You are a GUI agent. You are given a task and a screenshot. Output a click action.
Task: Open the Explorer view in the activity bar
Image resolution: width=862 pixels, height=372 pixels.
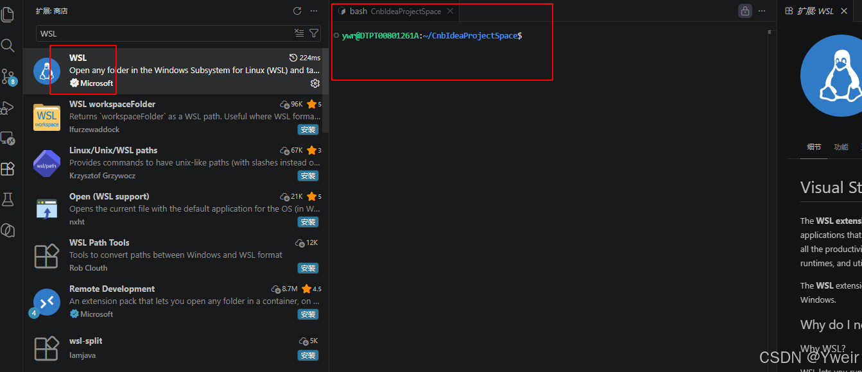(8, 14)
